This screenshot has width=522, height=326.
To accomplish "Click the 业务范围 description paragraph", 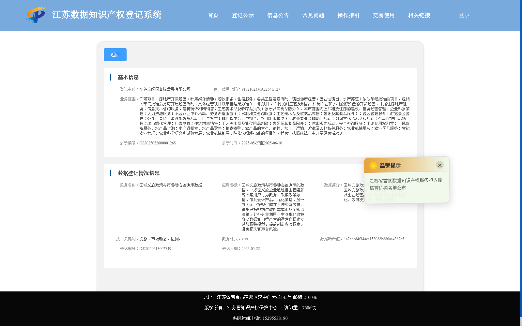I will [274, 116].
